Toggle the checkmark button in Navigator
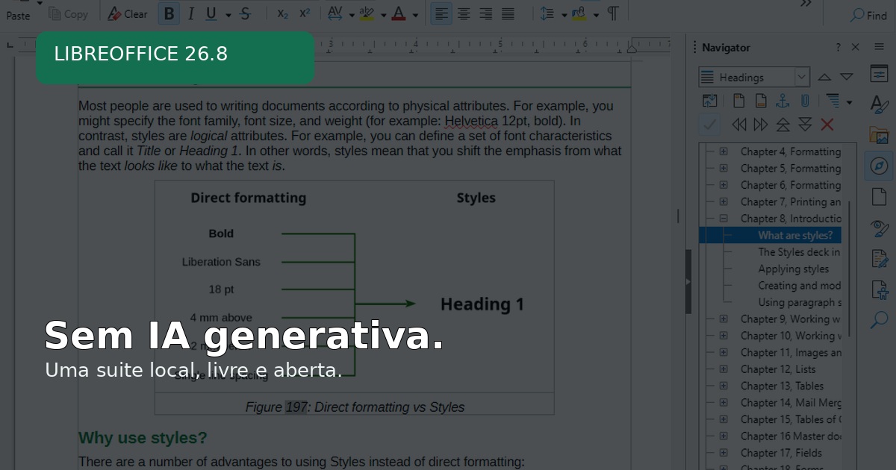This screenshot has height=470, width=896. pyautogui.click(x=710, y=125)
